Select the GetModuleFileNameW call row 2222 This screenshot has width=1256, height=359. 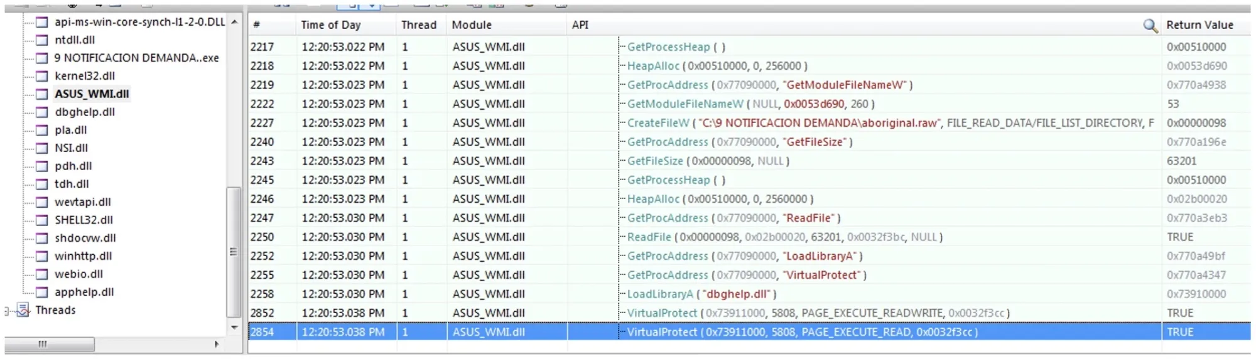coord(749,104)
